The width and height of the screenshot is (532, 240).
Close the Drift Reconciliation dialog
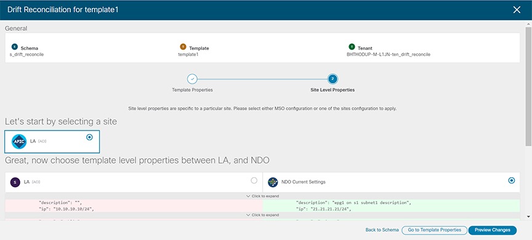517,10
